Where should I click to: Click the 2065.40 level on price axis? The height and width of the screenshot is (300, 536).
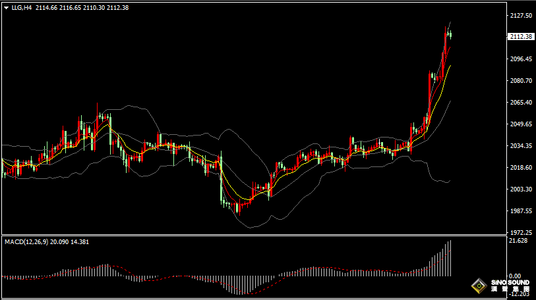[521, 103]
